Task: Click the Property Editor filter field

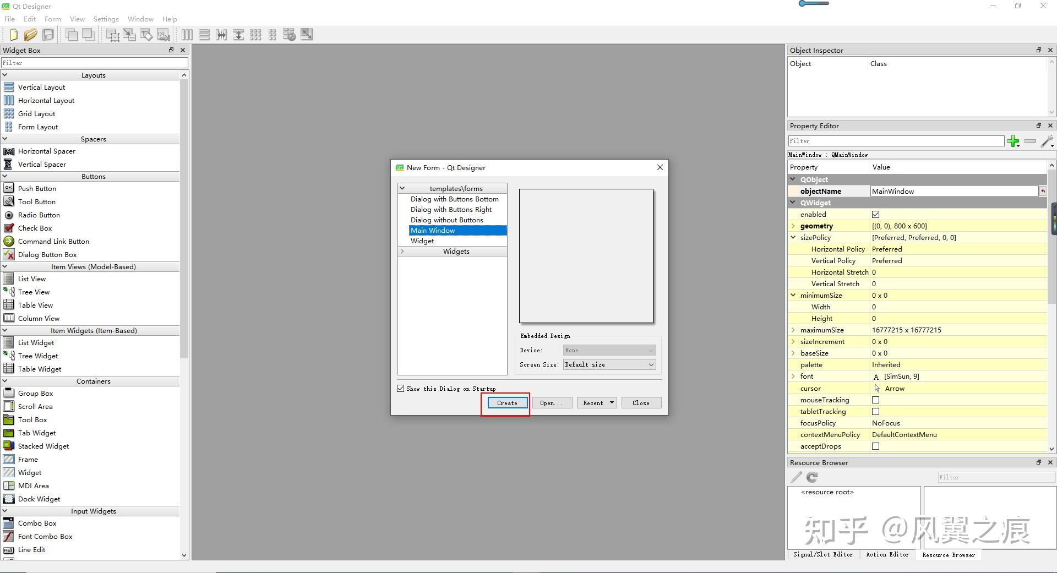Action: pos(896,141)
